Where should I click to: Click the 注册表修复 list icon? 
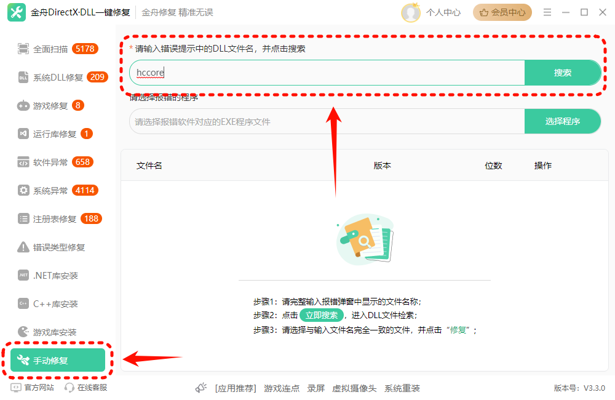coord(23,218)
